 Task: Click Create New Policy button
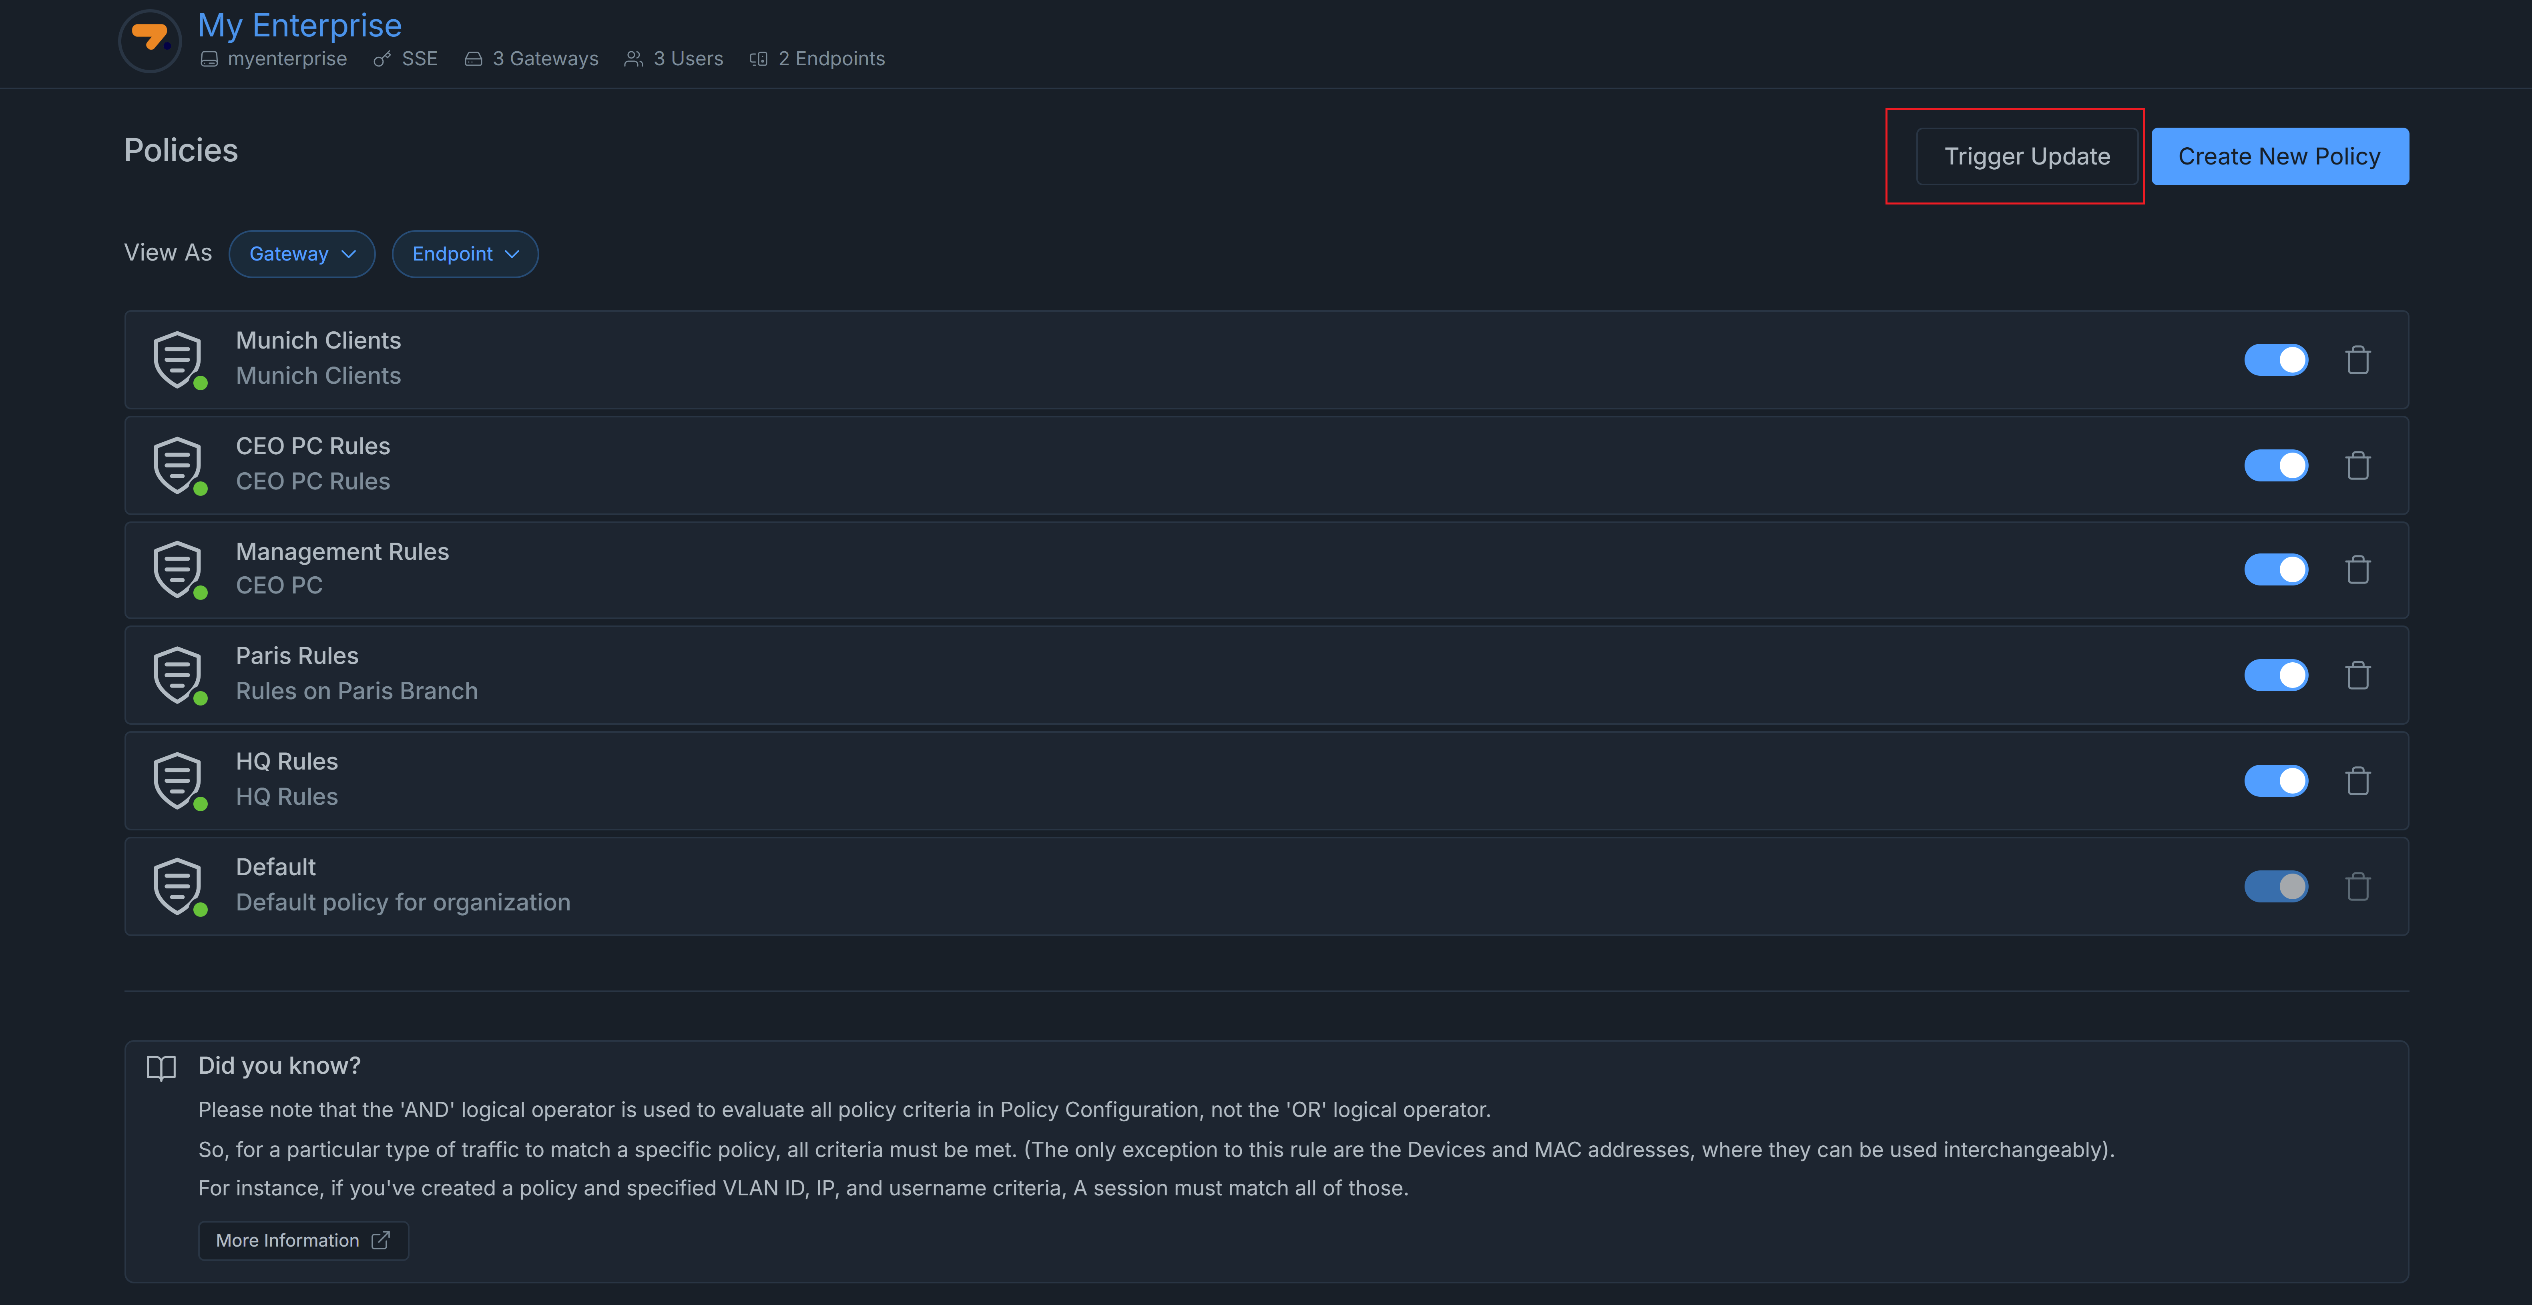coord(2279,156)
